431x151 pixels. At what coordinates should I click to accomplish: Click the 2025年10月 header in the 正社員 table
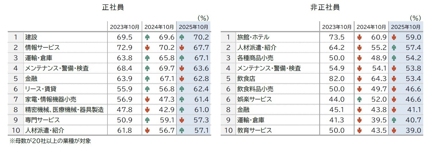pyautogui.click(x=193, y=27)
